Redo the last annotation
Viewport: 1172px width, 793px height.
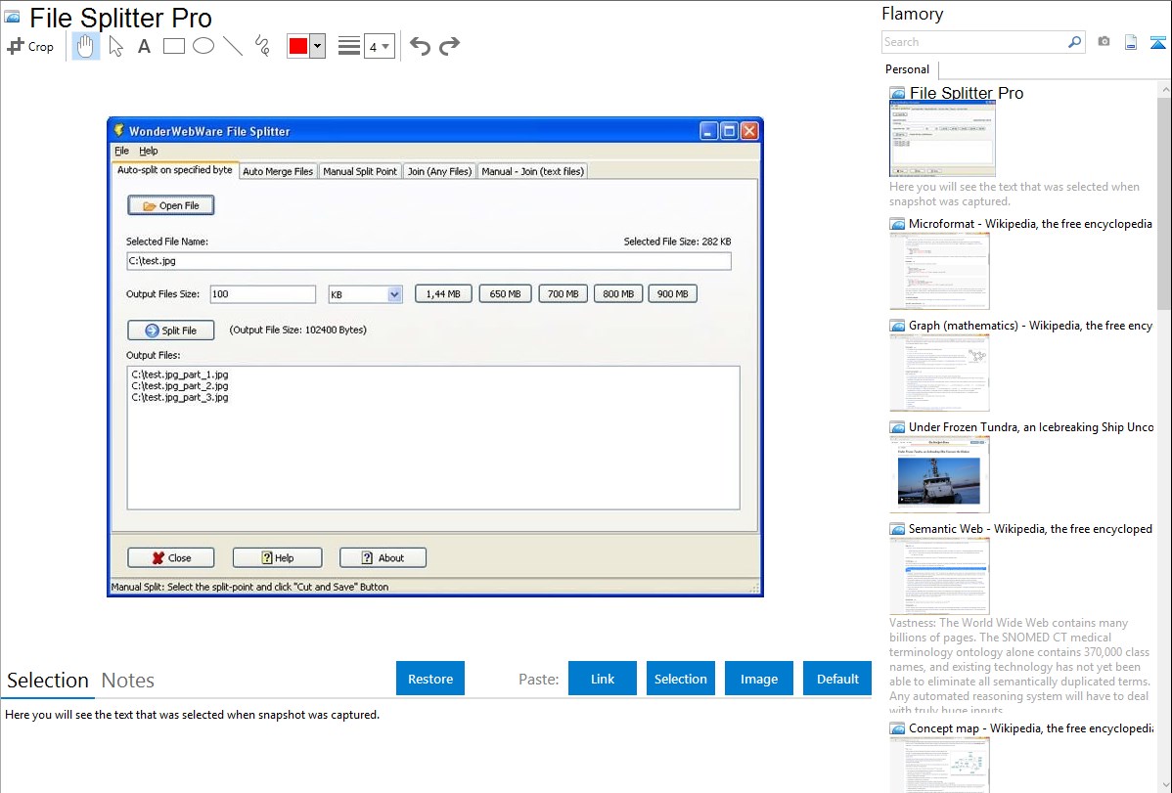449,46
